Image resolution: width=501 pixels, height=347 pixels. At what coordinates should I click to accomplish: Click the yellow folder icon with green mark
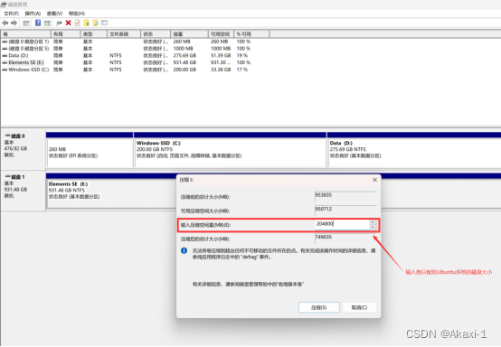click(x=86, y=23)
